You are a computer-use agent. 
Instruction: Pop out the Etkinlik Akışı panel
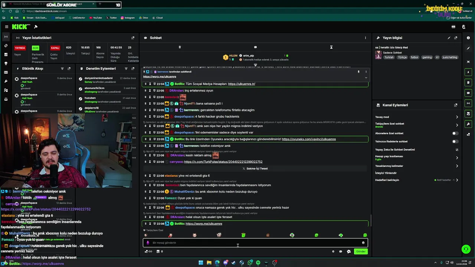[69, 69]
